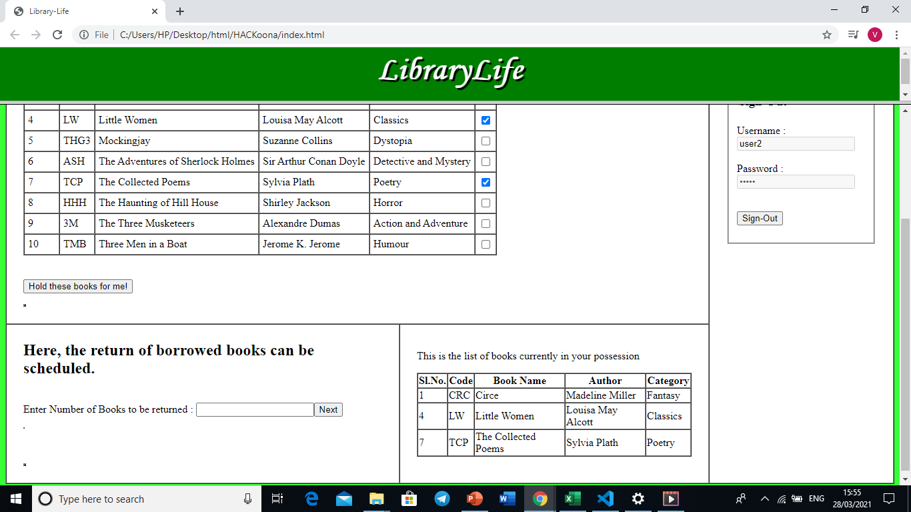The image size is (911, 512).
Task: Click the Username input field
Action: 796,143
